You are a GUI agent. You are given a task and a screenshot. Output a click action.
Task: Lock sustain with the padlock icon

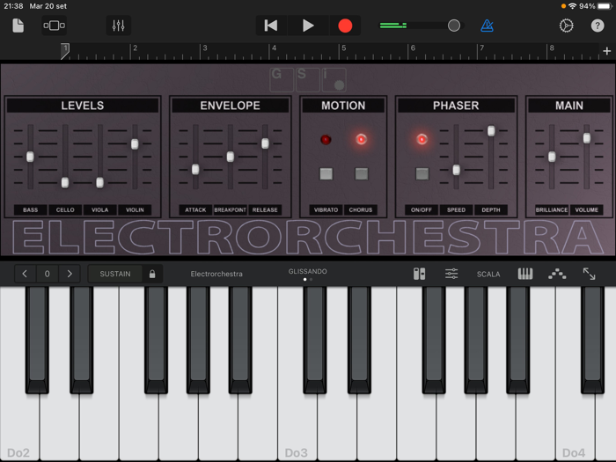pyautogui.click(x=152, y=274)
